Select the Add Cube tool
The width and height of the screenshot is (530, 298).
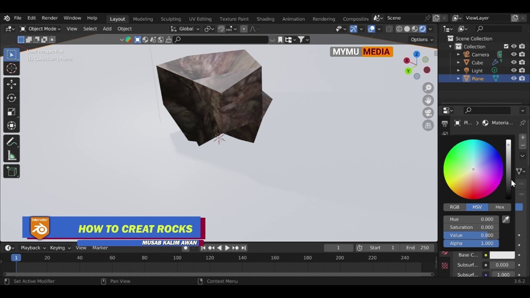click(12, 171)
